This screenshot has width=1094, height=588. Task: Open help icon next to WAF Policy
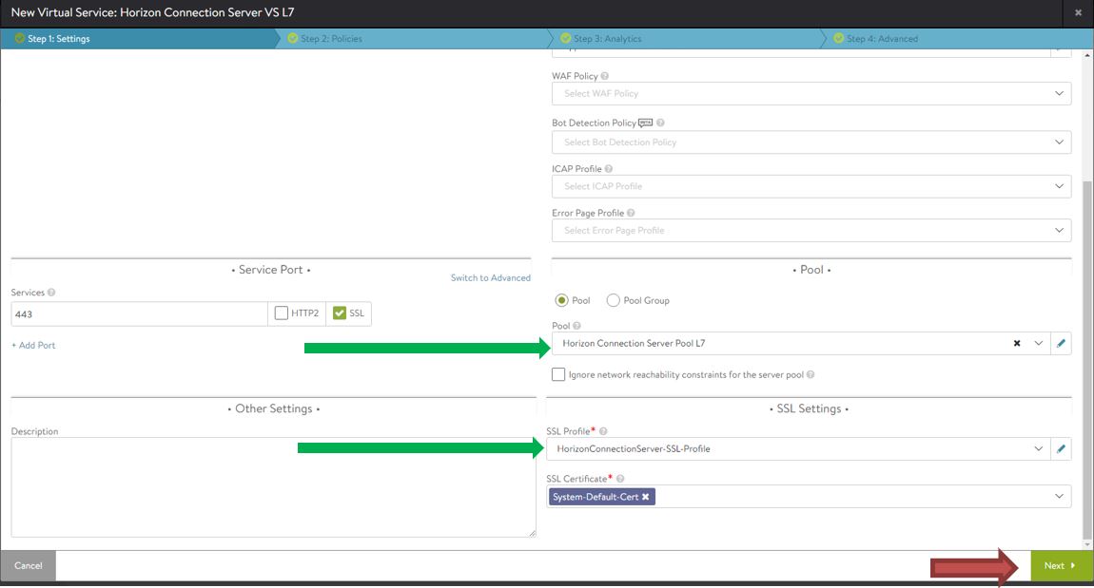click(605, 76)
